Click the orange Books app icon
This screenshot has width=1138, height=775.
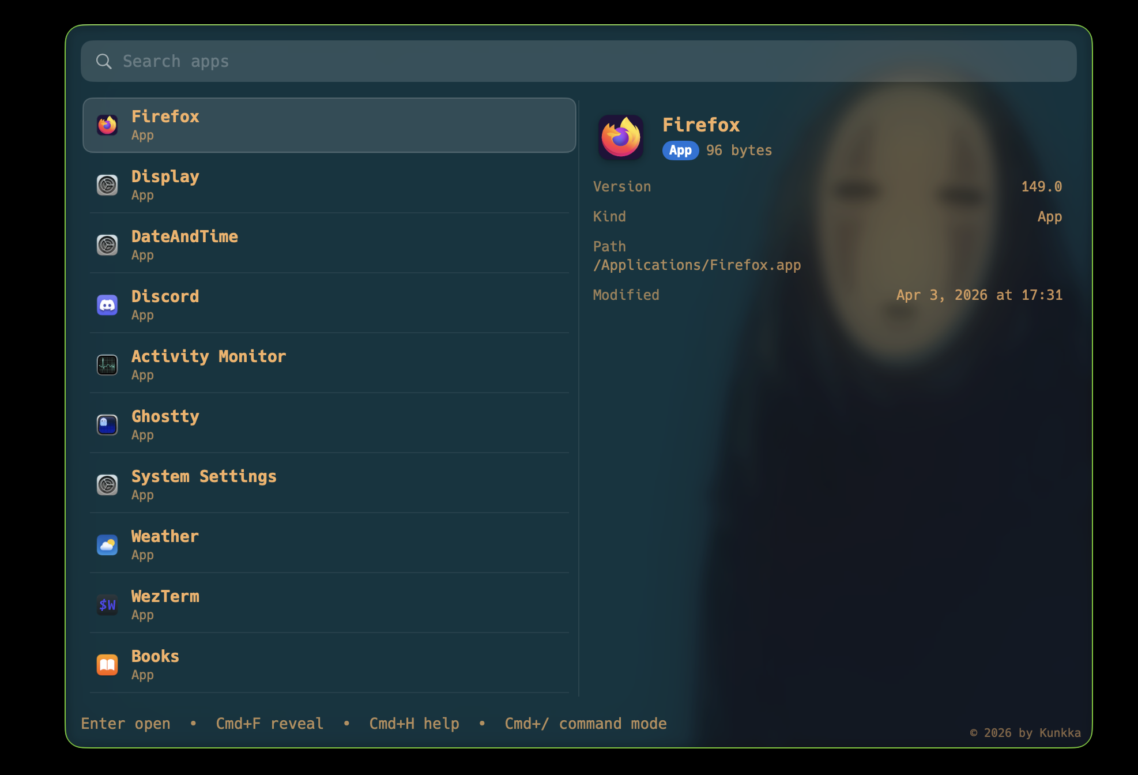coord(107,665)
